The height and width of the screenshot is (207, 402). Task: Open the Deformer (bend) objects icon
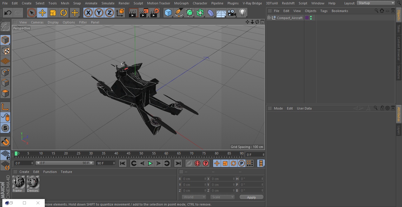pos(210,13)
